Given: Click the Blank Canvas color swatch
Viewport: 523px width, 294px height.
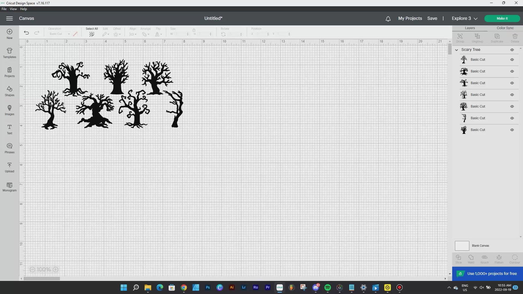Looking at the screenshot, I should click(462, 246).
